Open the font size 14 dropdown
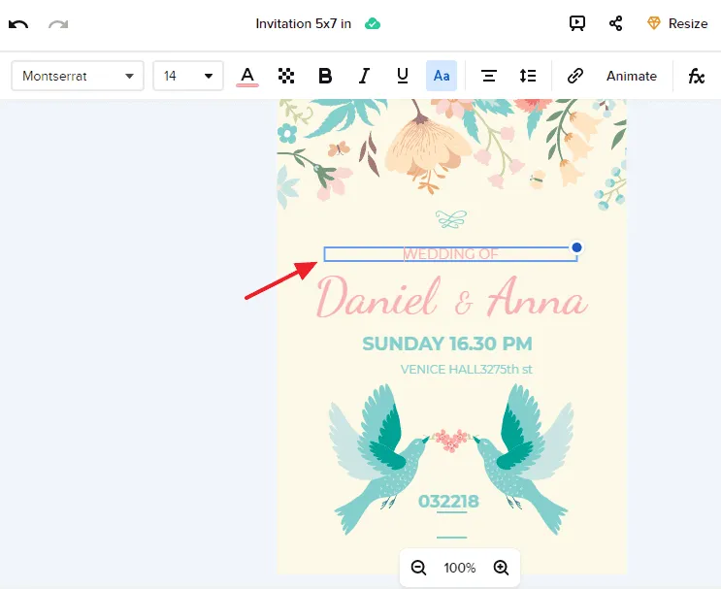This screenshot has width=721, height=589. tap(188, 76)
